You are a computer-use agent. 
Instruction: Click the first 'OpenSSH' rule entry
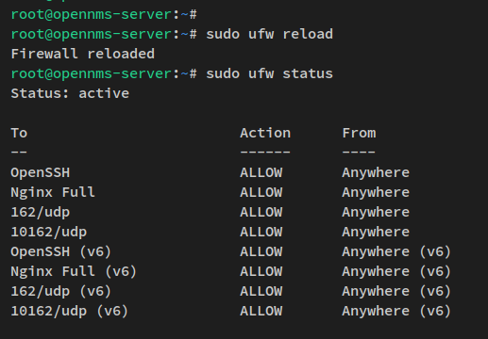41,172
